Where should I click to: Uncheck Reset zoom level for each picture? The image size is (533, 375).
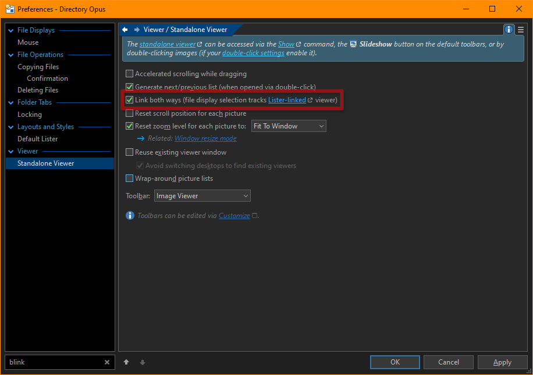pyautogui.click(x=130, y=126)
